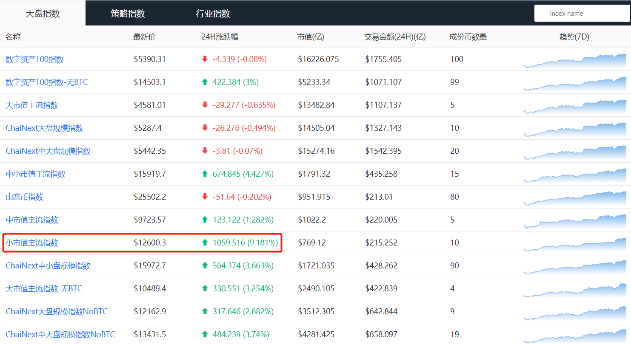631x344 pixels.
Task: Click the 成份币数量 column header
Action: [x=468, y=37]
